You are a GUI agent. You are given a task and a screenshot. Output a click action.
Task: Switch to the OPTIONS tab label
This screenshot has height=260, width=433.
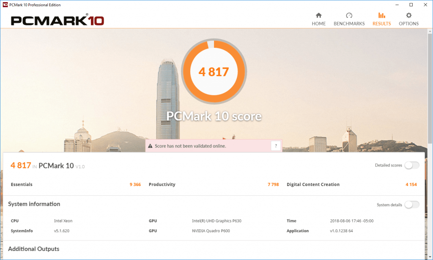[409, 24]
